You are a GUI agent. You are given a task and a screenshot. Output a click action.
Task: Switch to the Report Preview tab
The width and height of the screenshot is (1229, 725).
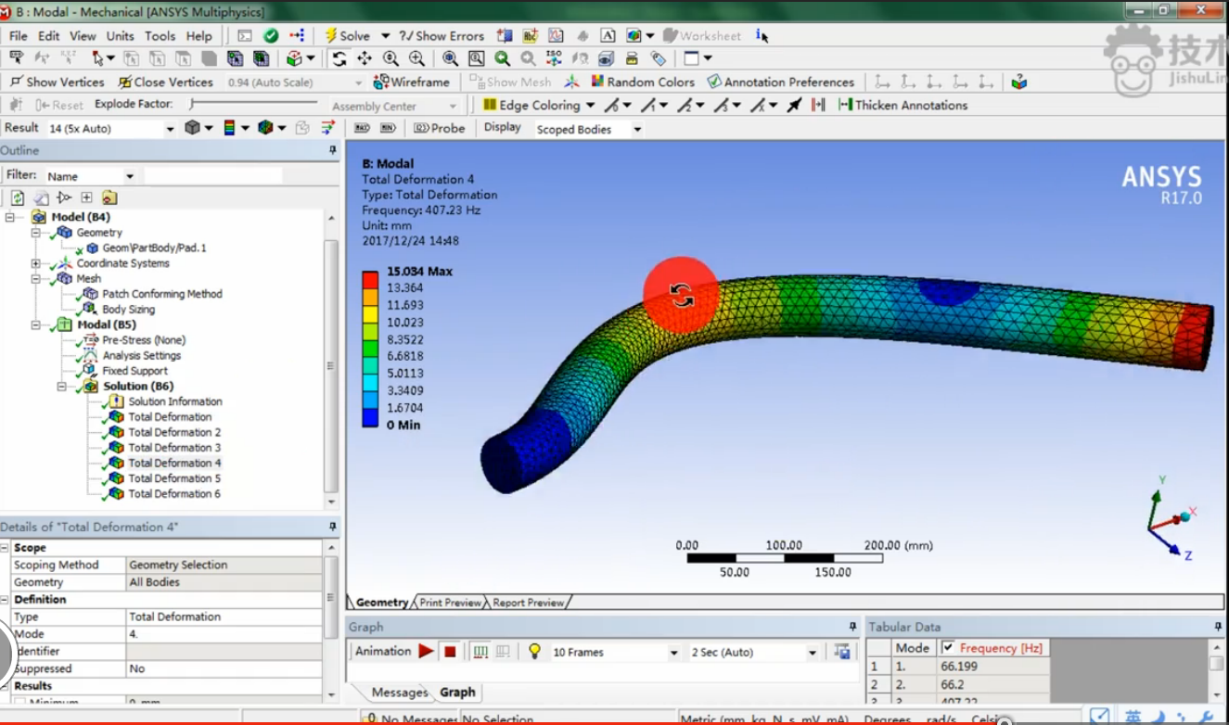528,603
